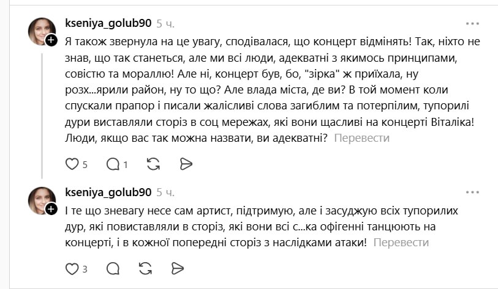Open more options for first comment

(472, 23)
